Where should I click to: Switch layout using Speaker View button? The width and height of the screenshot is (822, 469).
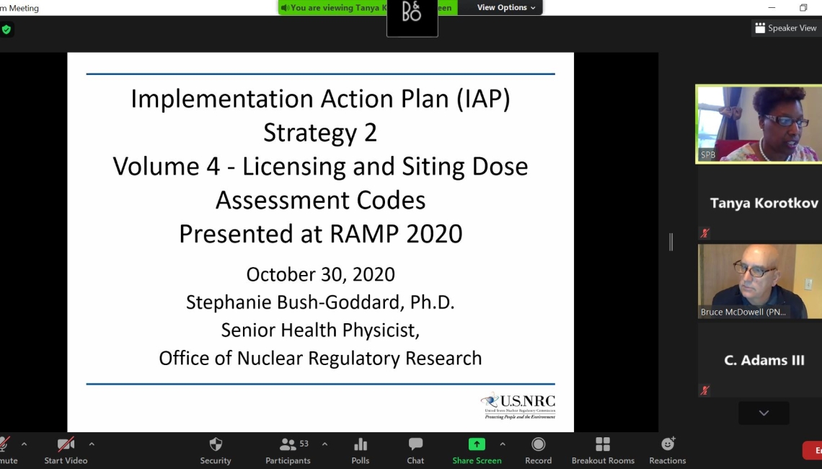(x=786, y=28)
